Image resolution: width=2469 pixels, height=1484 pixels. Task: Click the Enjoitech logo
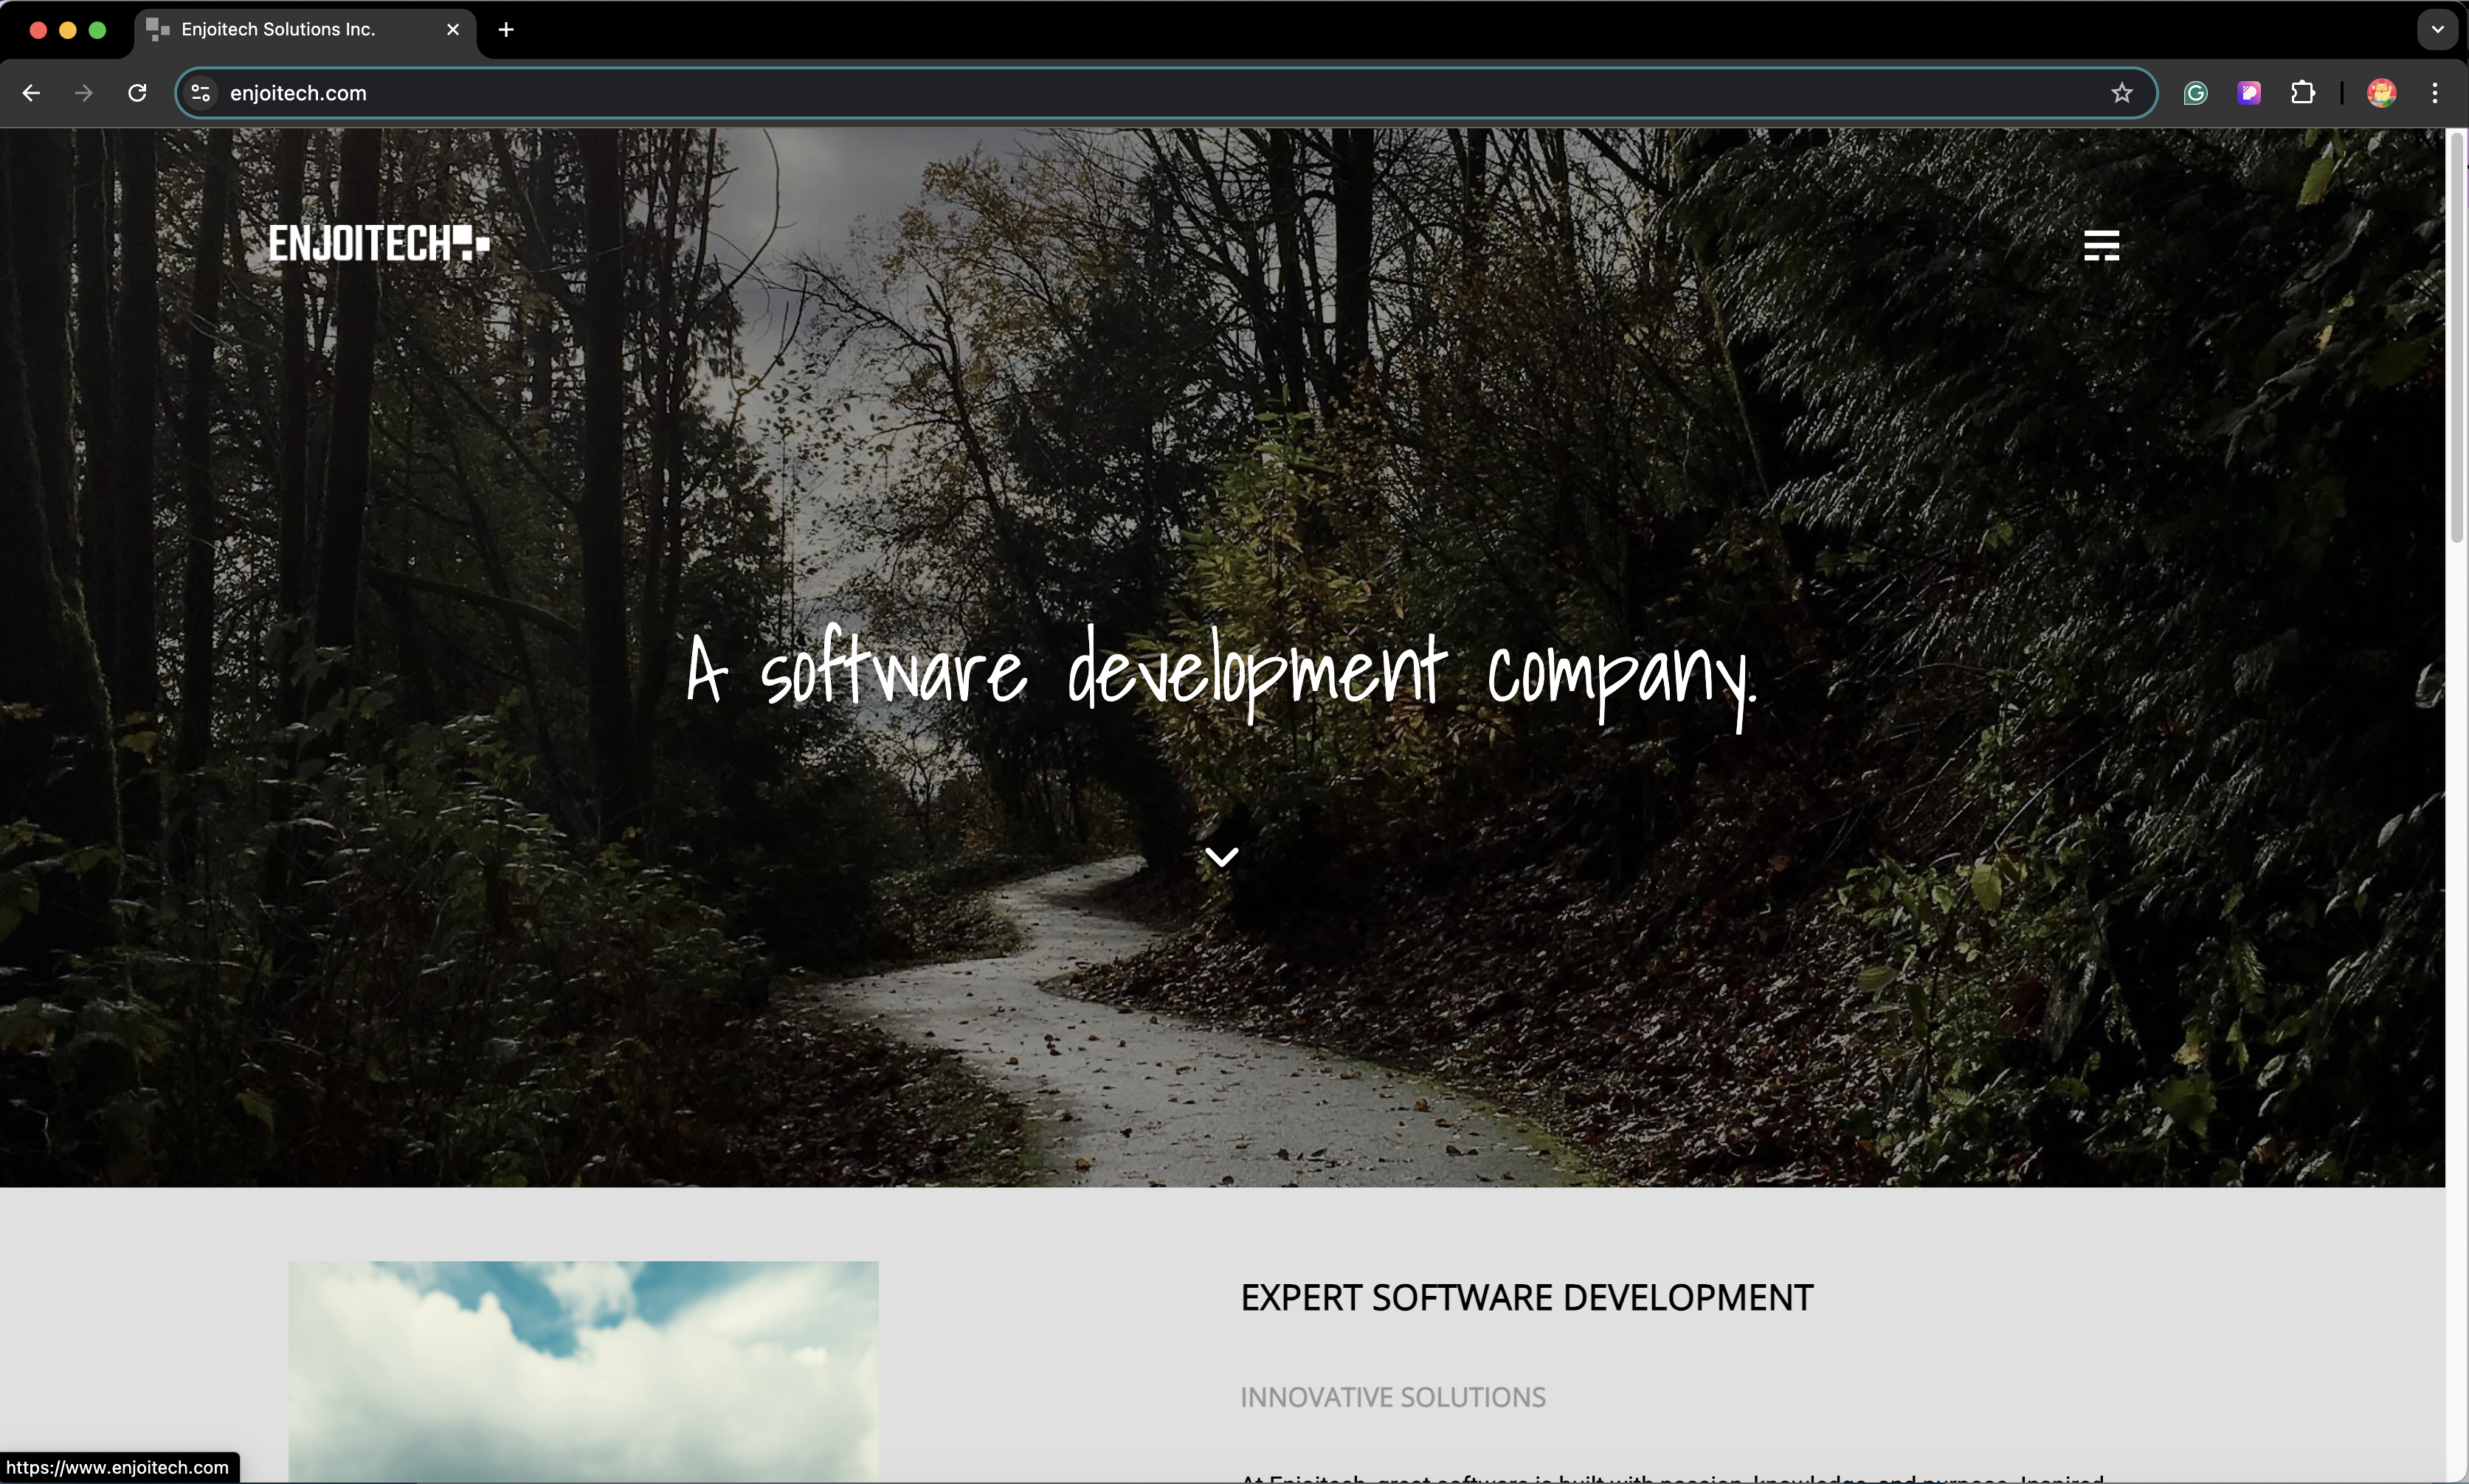tap(378, 243)
